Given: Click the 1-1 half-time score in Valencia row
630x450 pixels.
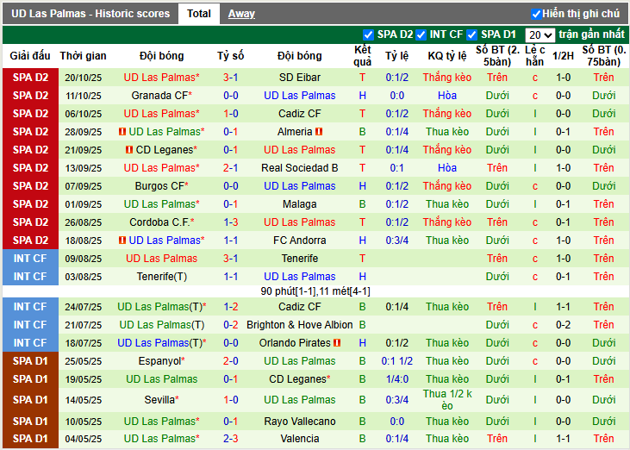Looking at the screenshot, I should (x=563, y=438).
